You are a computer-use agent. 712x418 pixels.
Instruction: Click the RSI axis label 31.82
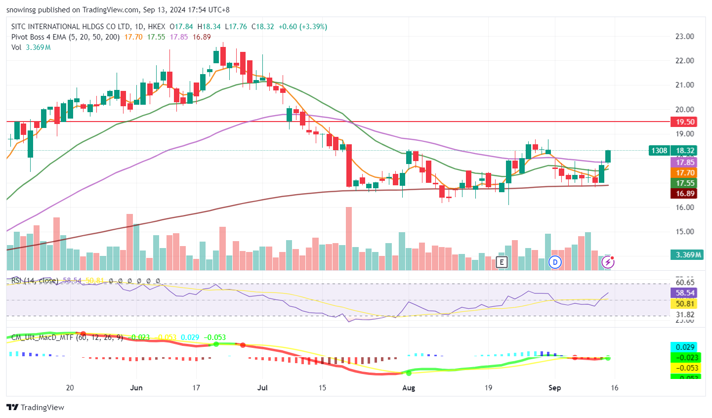click(x=684, y=315)
